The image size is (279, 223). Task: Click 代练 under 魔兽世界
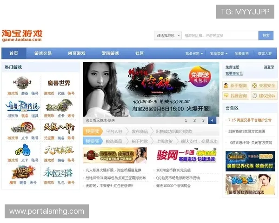pyautogui.click(x=61, y=93)
